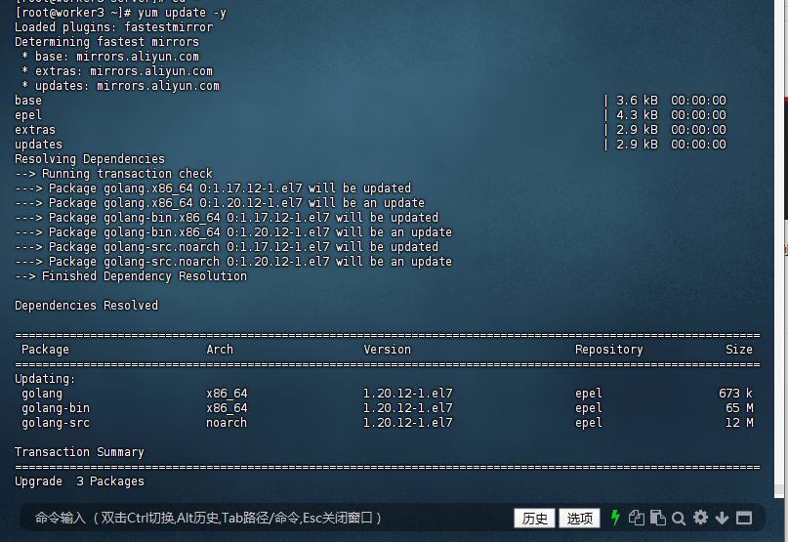This screenshot has height=542, width=788.
Task: Click 'noarch' arch cell
Action: [227, 422]
